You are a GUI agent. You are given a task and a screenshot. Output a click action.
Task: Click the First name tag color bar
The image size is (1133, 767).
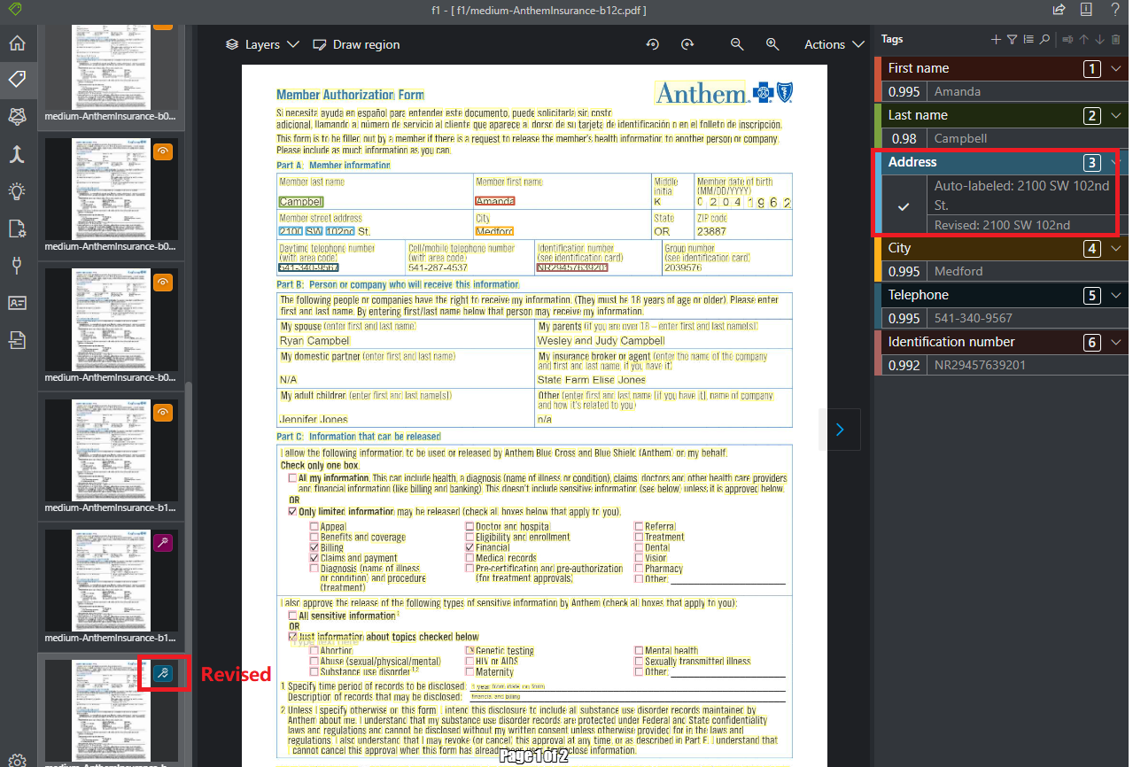[878, 79]
